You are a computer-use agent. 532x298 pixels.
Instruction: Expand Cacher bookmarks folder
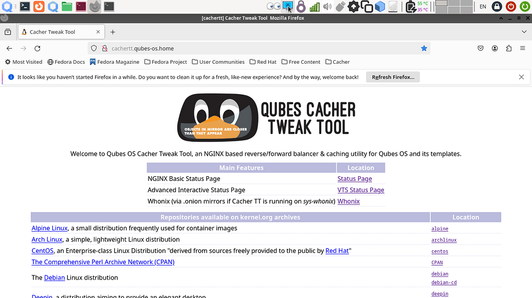pos(338,62)
